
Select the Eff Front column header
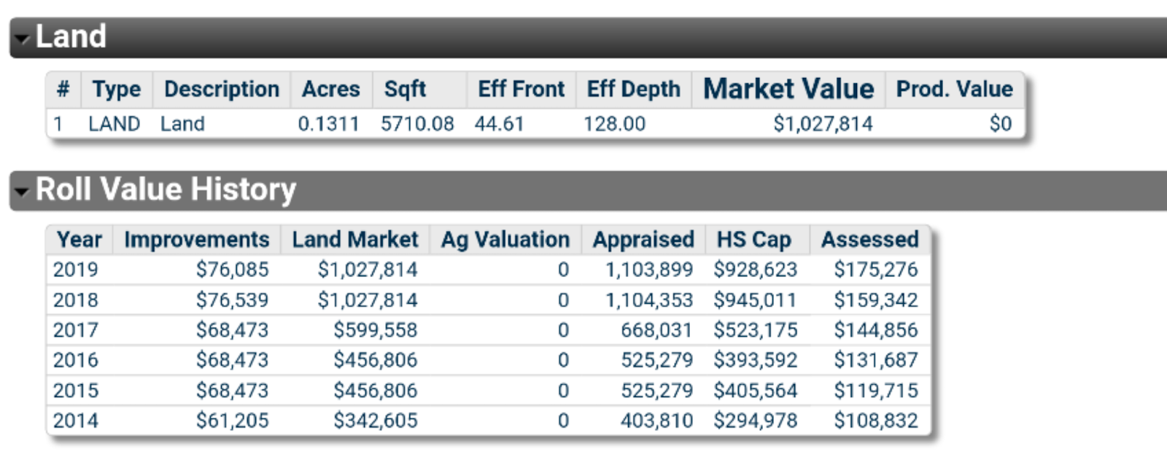[521, 89]
